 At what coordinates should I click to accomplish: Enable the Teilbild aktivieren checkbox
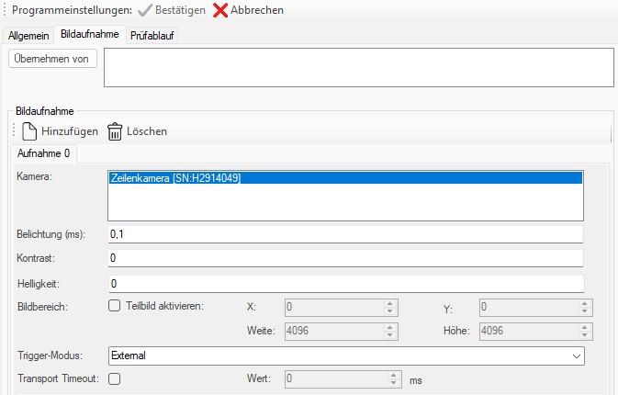(x=115, y=306)
